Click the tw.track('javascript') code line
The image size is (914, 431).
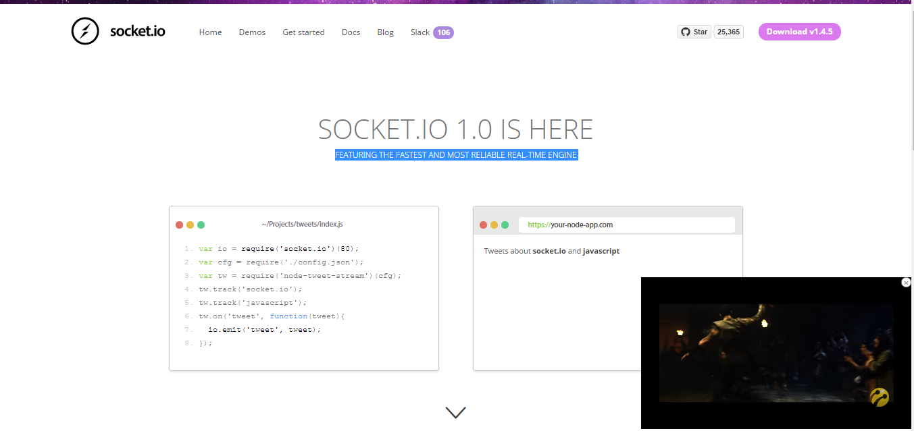[x=253, y=302]
